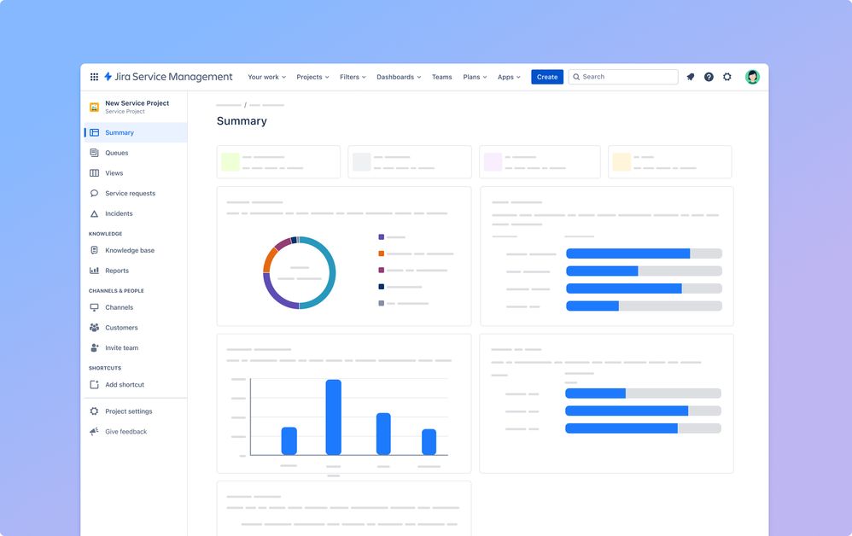
Task: Click the Jira Service Management logo
Action: point(168,77)
